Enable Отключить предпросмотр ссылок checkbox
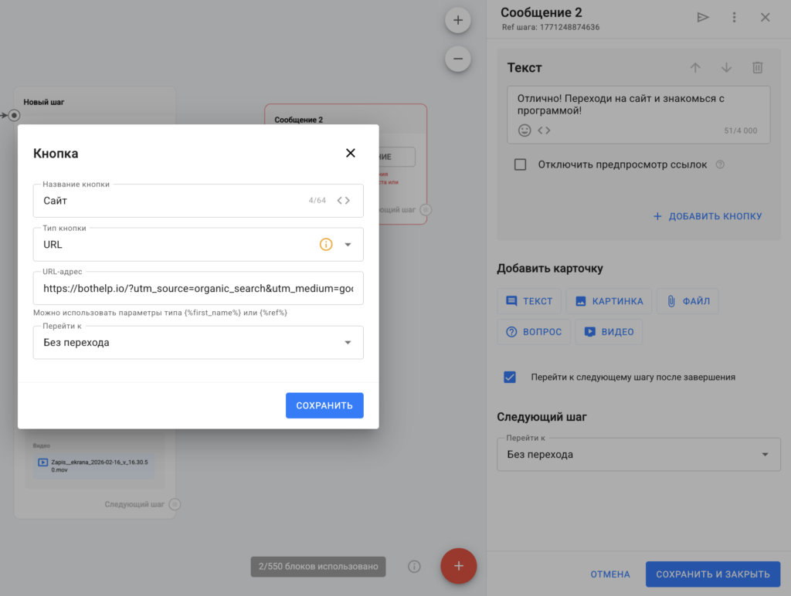 [521, 164]
